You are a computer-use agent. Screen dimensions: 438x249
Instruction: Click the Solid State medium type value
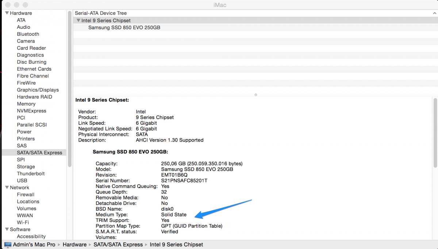(174, 215)
